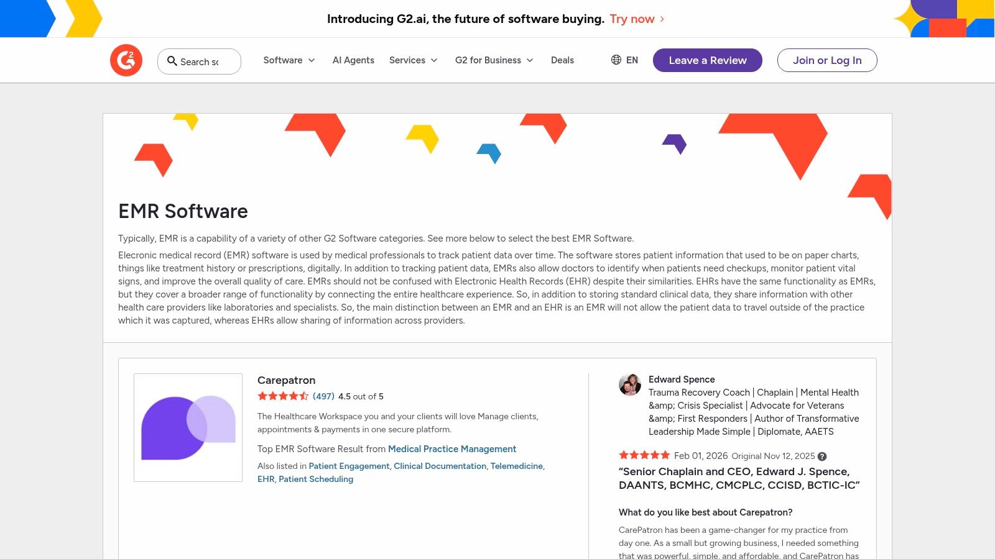
Task: Click the Join or Log In button
Action: 827,60
